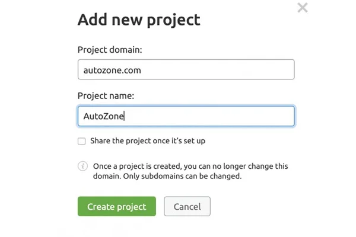This screenshot has height=237, width=356.
Task: Click the empty space after autozone.com in the domain field
Action: [x=225, y=70]
